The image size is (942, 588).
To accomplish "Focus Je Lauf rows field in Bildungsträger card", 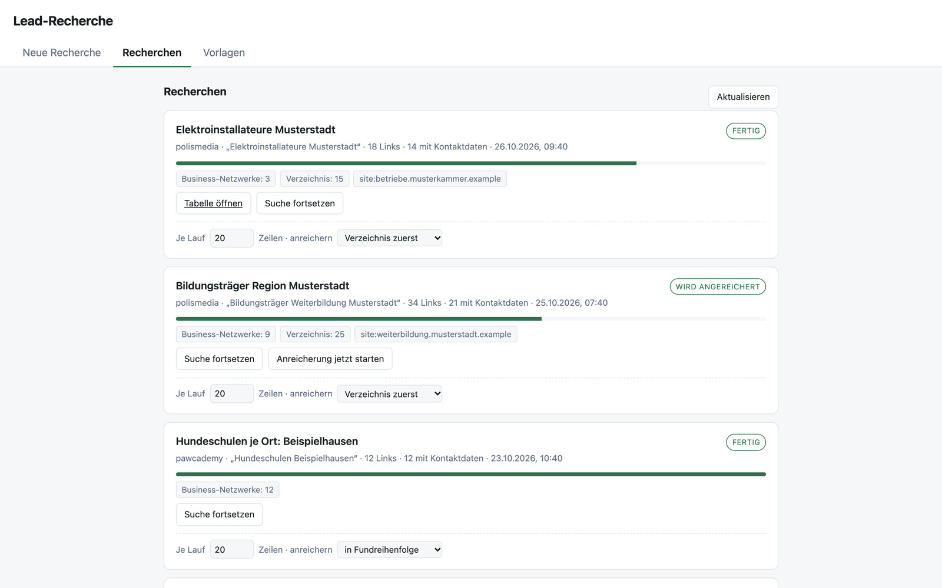I will pyautogui.click(x=232, y=394).
